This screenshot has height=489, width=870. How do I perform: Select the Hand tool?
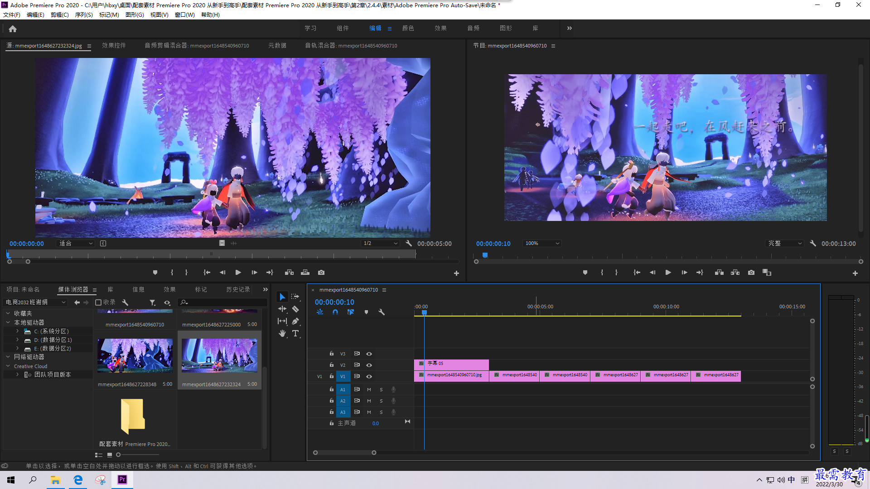(282, 334)
